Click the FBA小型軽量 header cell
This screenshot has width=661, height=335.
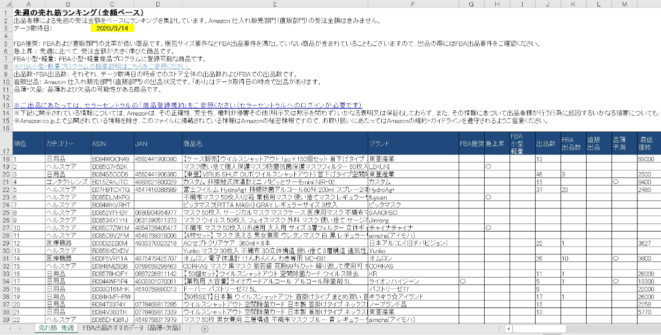point(522,143)
